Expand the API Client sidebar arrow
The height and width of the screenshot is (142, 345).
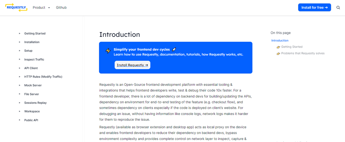point(20,68)
